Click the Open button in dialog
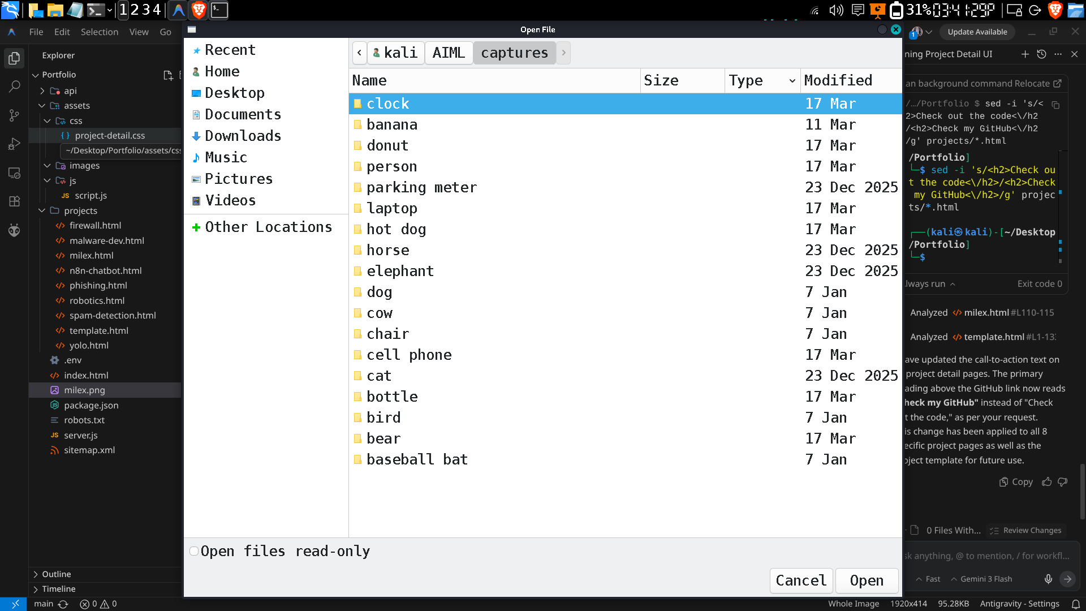 (x=867, y=580)
